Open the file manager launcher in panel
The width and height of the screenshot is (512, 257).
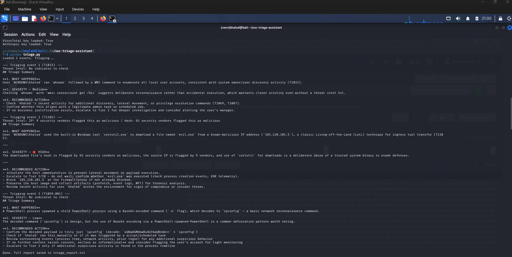(x=25, y=18)
